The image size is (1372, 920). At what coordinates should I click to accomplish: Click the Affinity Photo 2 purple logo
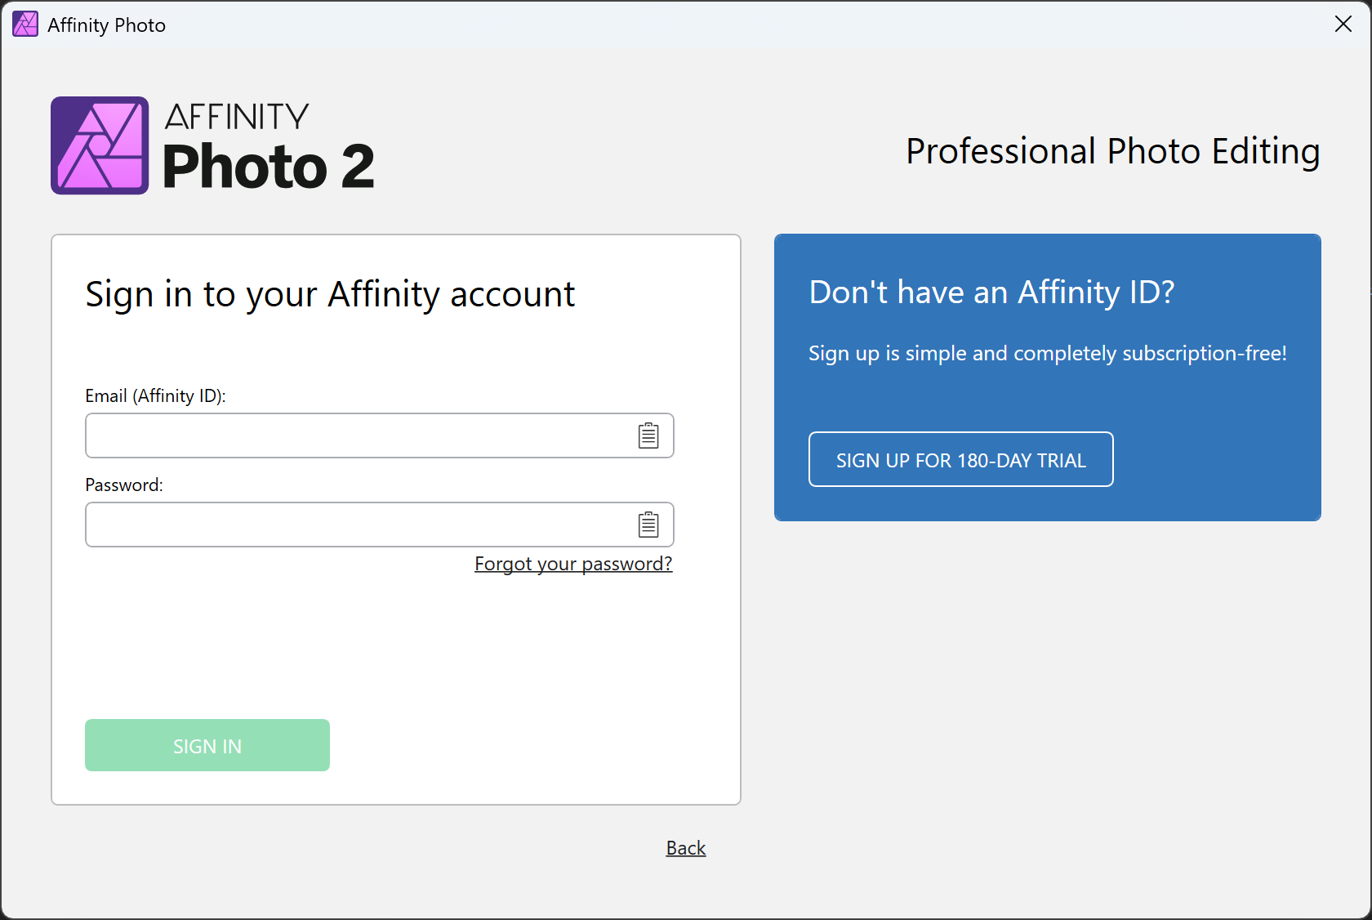(100, 145)
